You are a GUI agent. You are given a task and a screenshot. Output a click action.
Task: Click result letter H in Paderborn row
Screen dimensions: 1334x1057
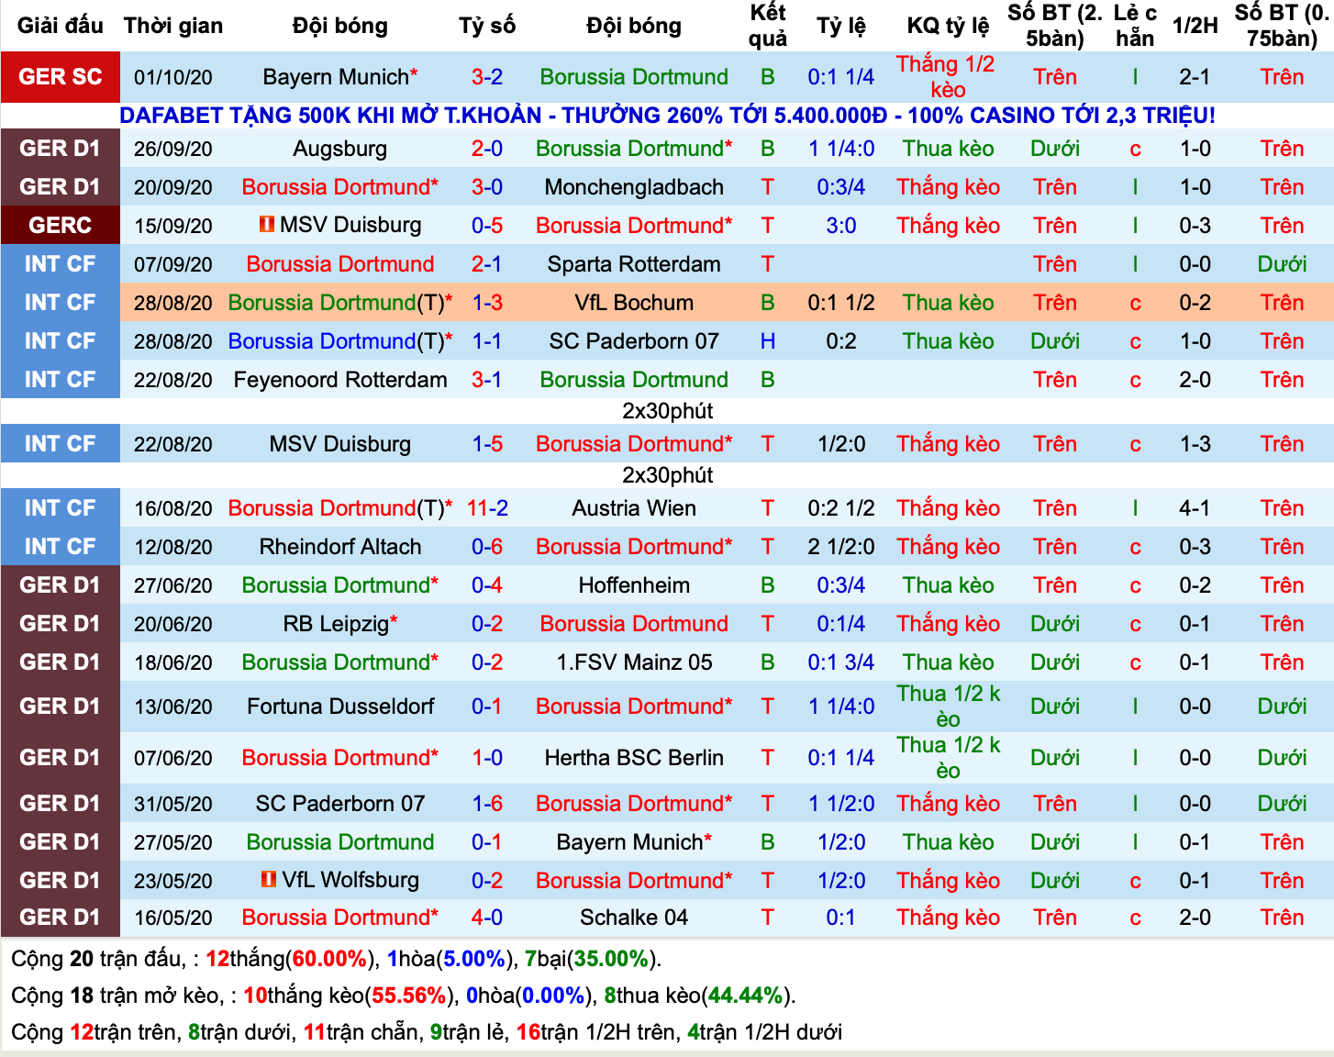(x=768, y=341)
